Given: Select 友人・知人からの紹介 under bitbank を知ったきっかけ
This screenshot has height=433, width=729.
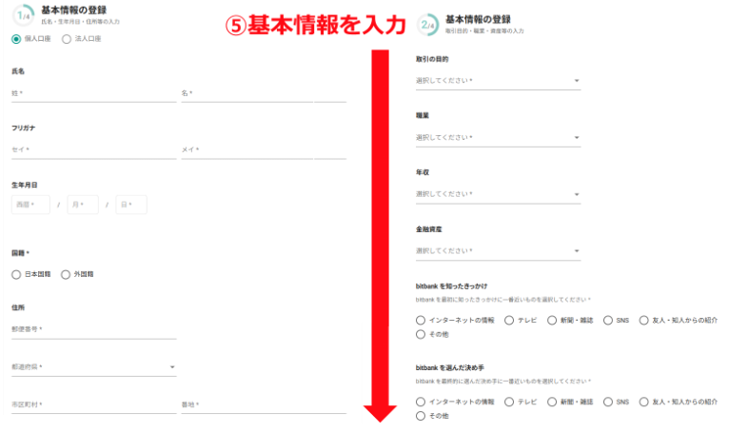Looking at the screenshot, I should 644,320.
